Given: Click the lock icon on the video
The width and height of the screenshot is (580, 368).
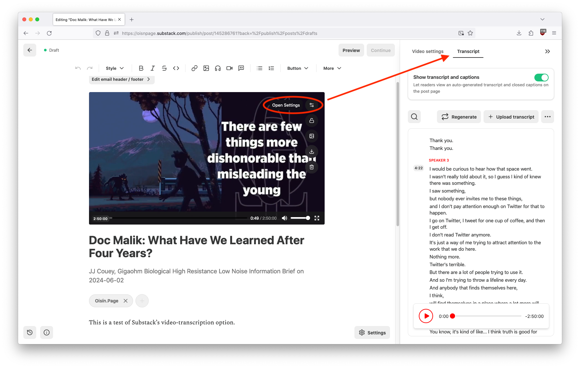Looking at the screenshot, I should tap(312, 121).
